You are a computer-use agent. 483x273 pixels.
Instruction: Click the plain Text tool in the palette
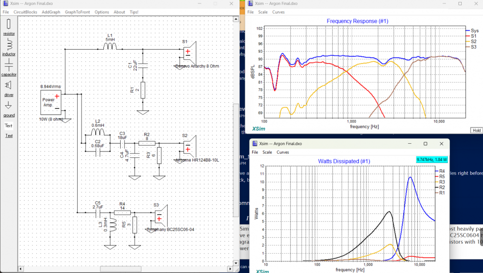click(9, 126)
